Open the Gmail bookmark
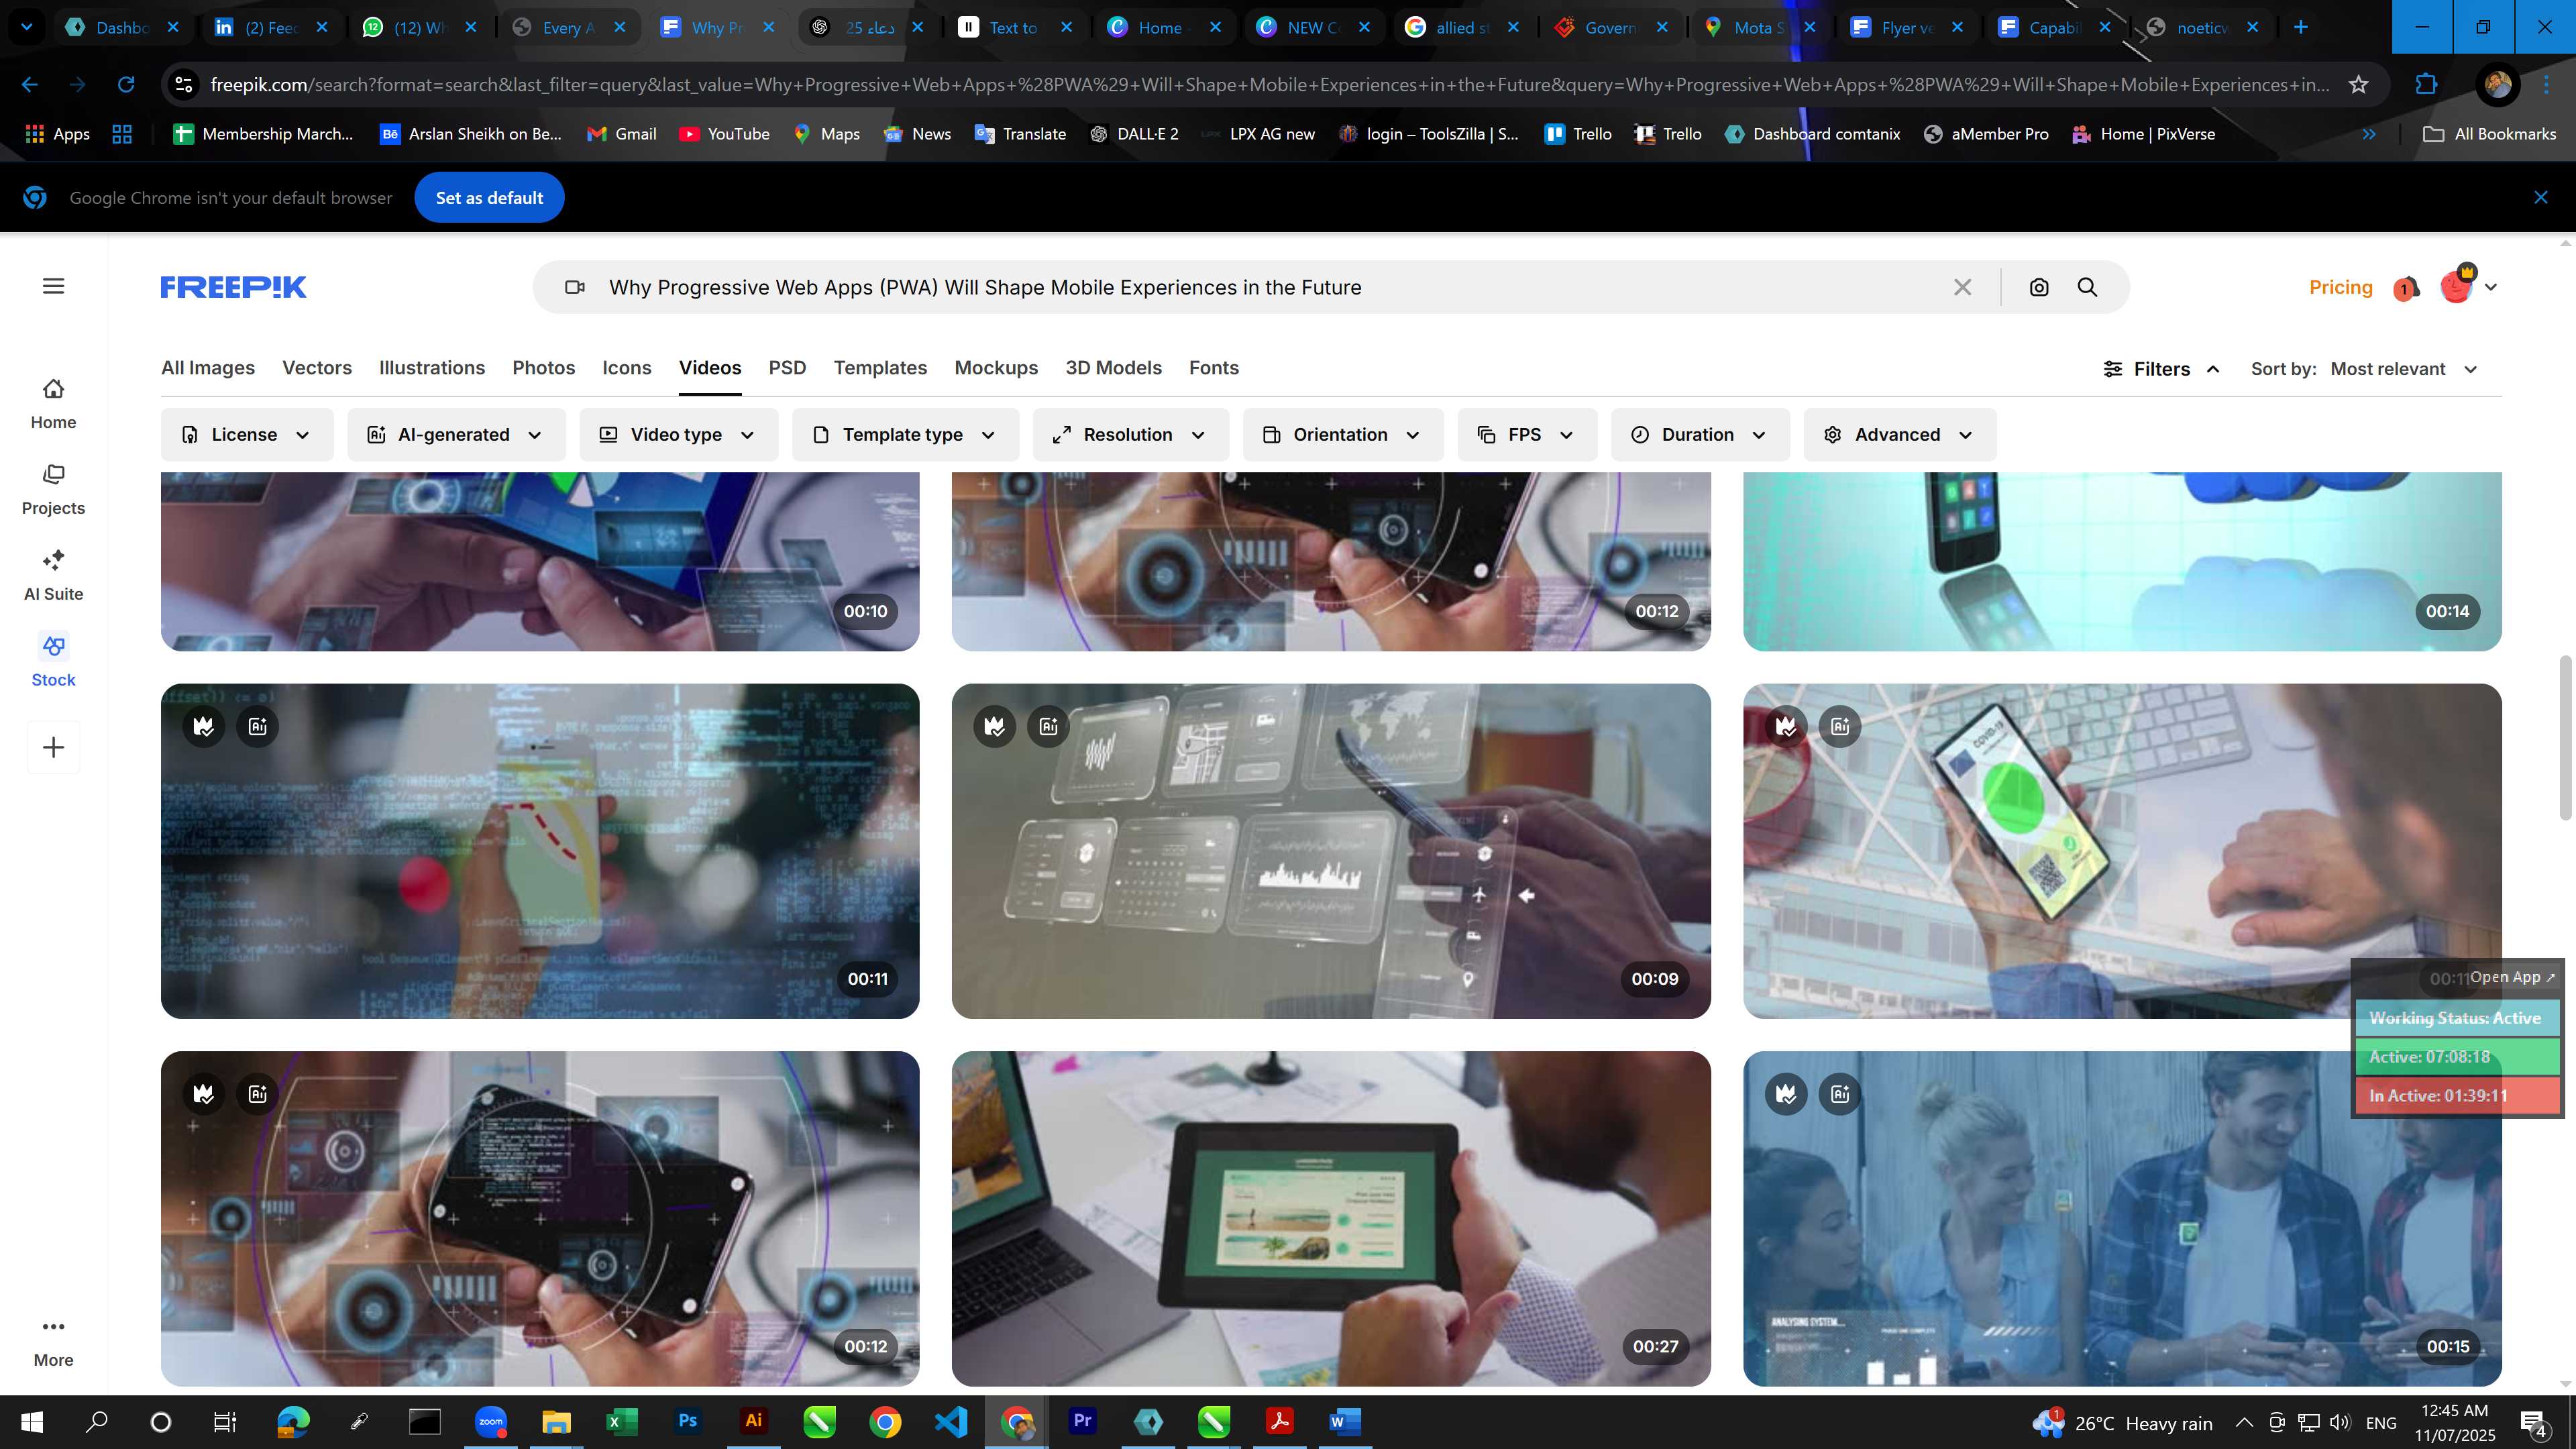This screenshot has width=2576, height=1449. tap(621, 134)
